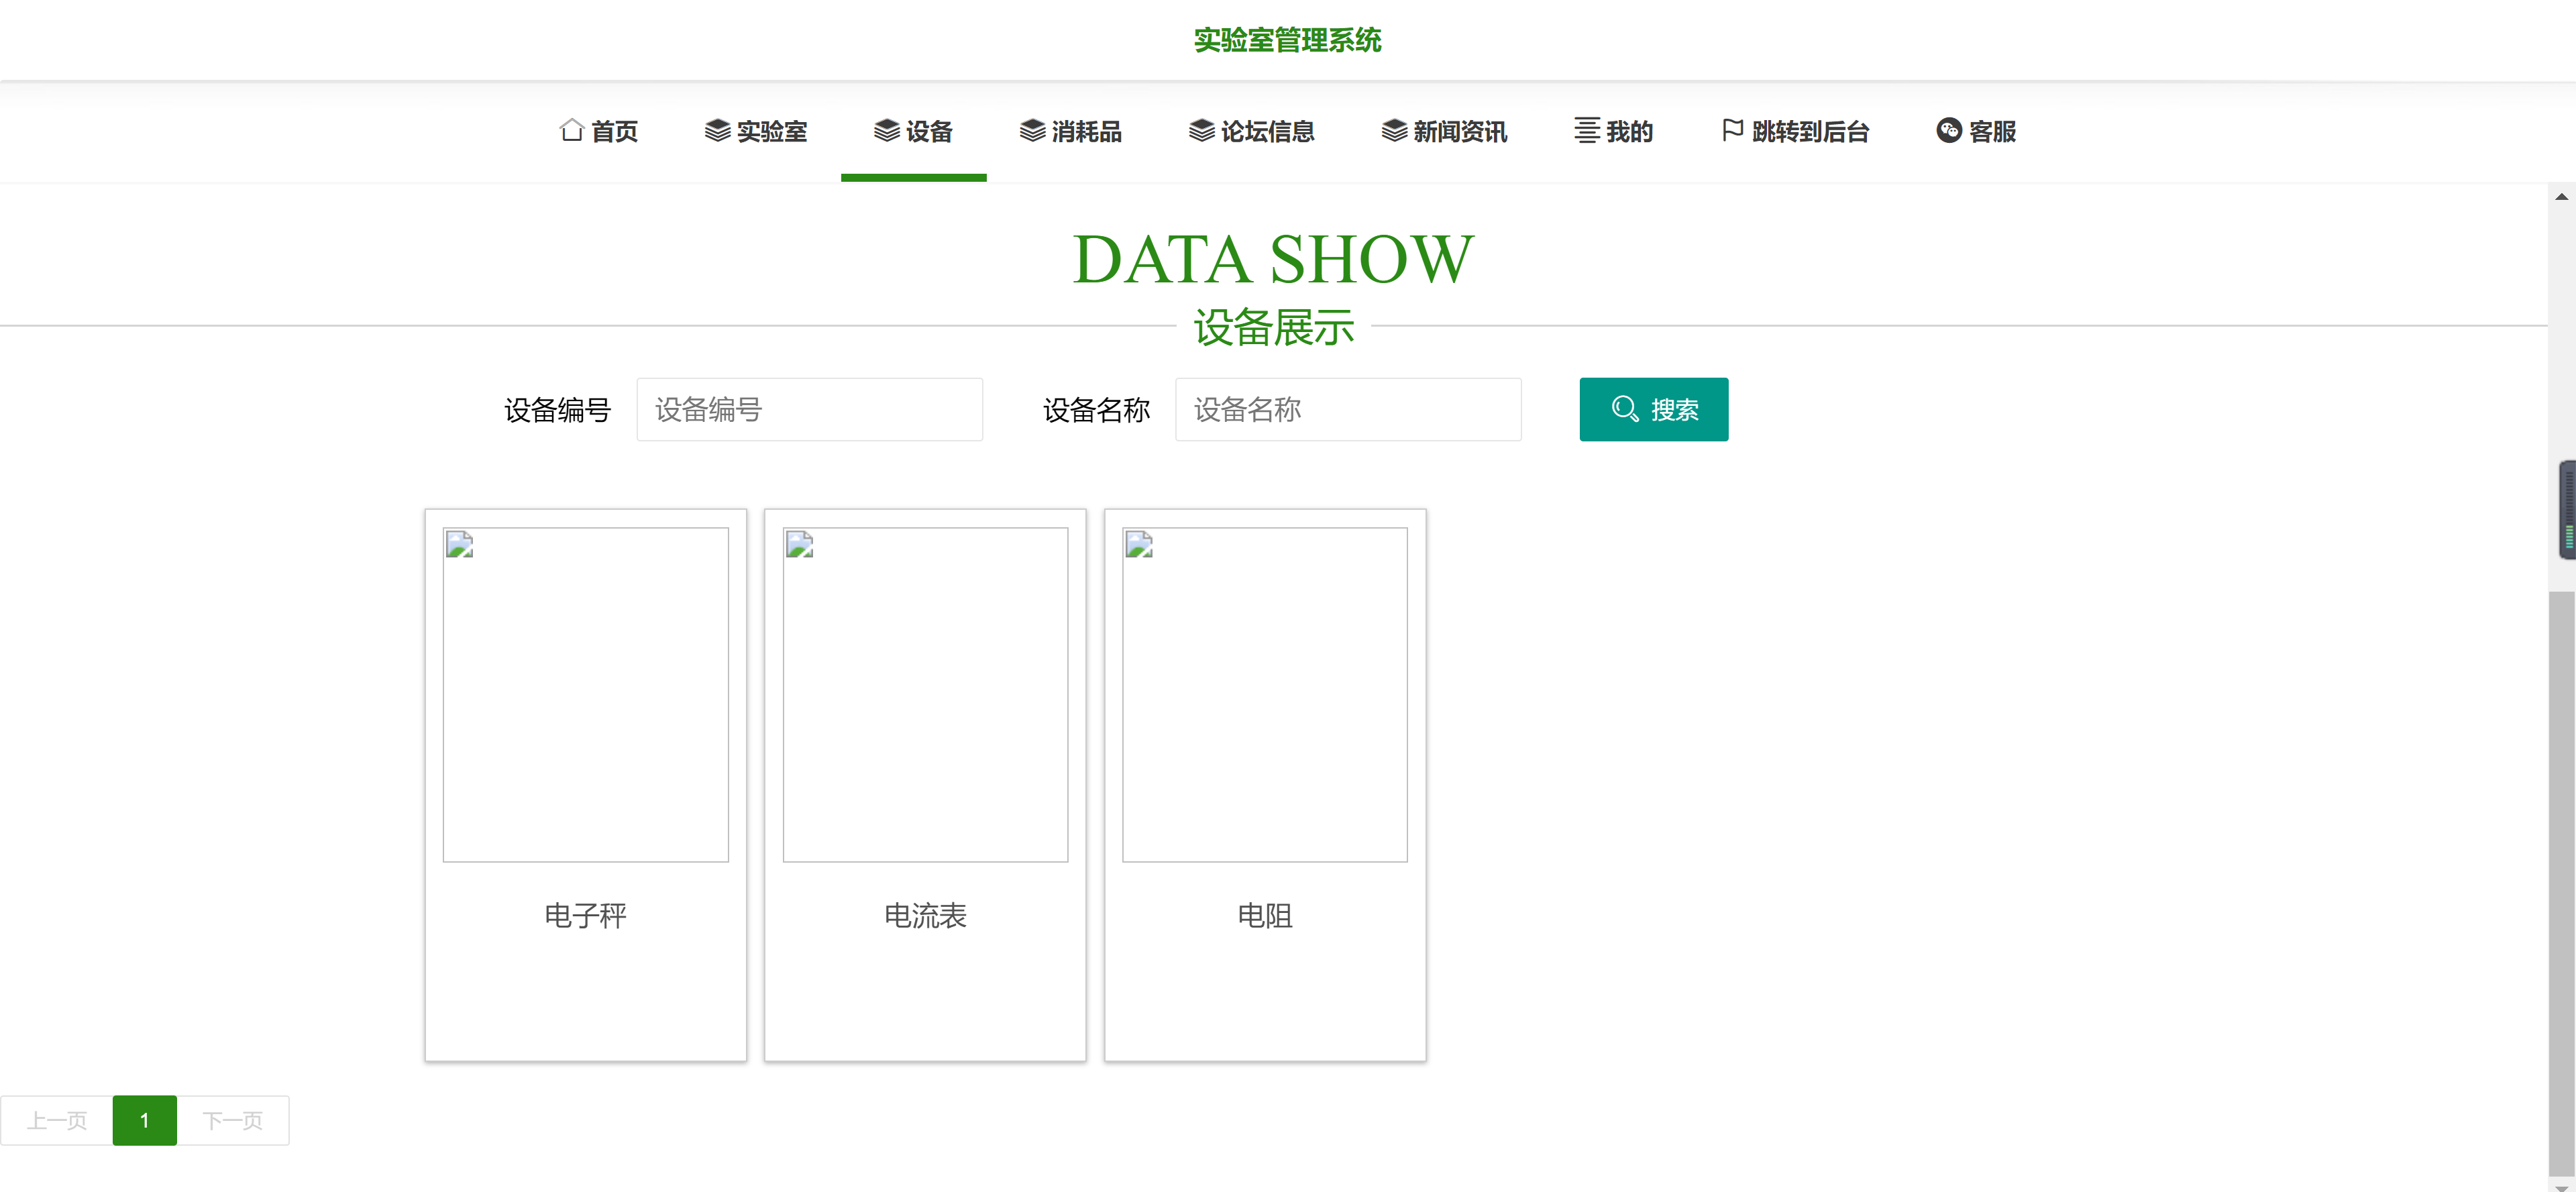
Task: Click the flag icon beside 跳转到后台
Action: pyautogui.click(x=1732, y=131)
